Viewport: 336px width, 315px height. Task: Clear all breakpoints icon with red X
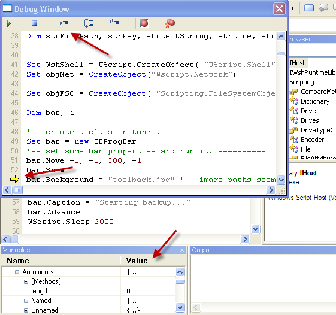click(170, 23)
